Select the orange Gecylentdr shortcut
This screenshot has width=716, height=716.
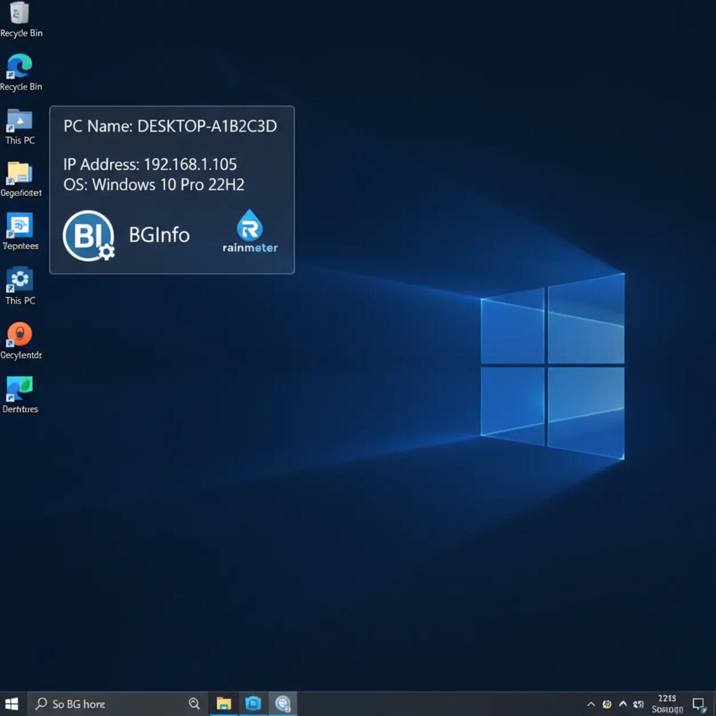click(20, 334)
